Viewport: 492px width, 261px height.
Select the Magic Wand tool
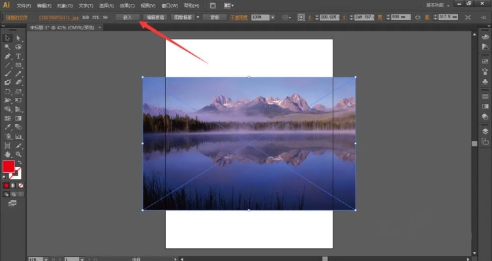[7, 47]
